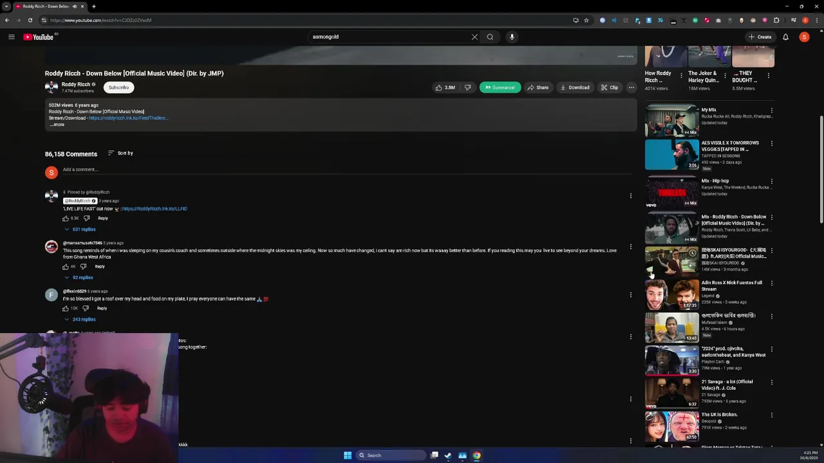824x463 pixels.
Task: Expand the 531 replies thread
Action: (x=80, y=230)
